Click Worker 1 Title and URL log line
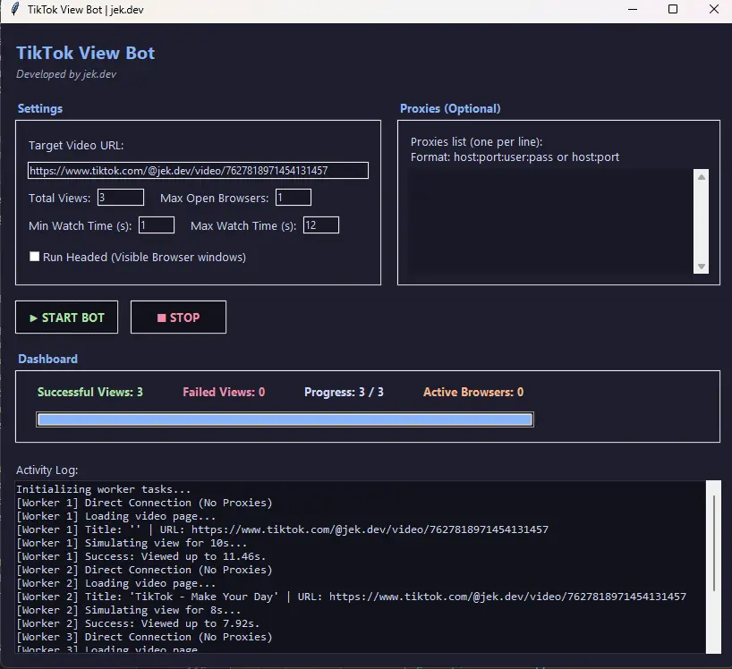 coord(282,529)
